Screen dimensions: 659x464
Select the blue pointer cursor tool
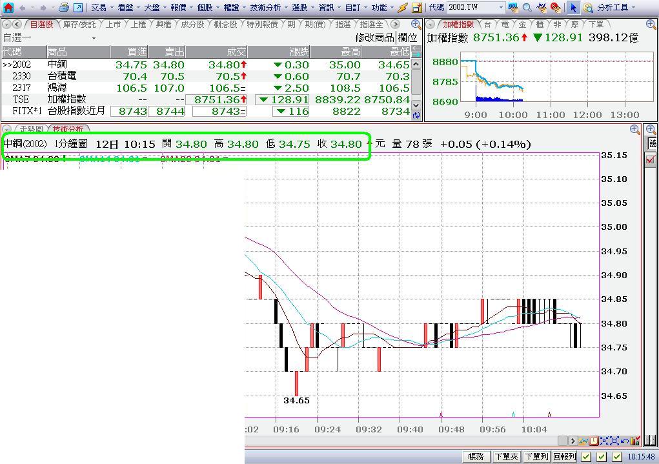coord(573,8)
